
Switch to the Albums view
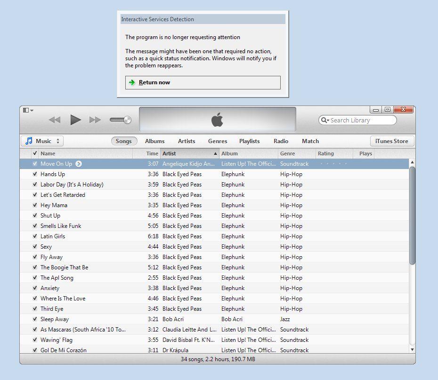pos(155,141)
